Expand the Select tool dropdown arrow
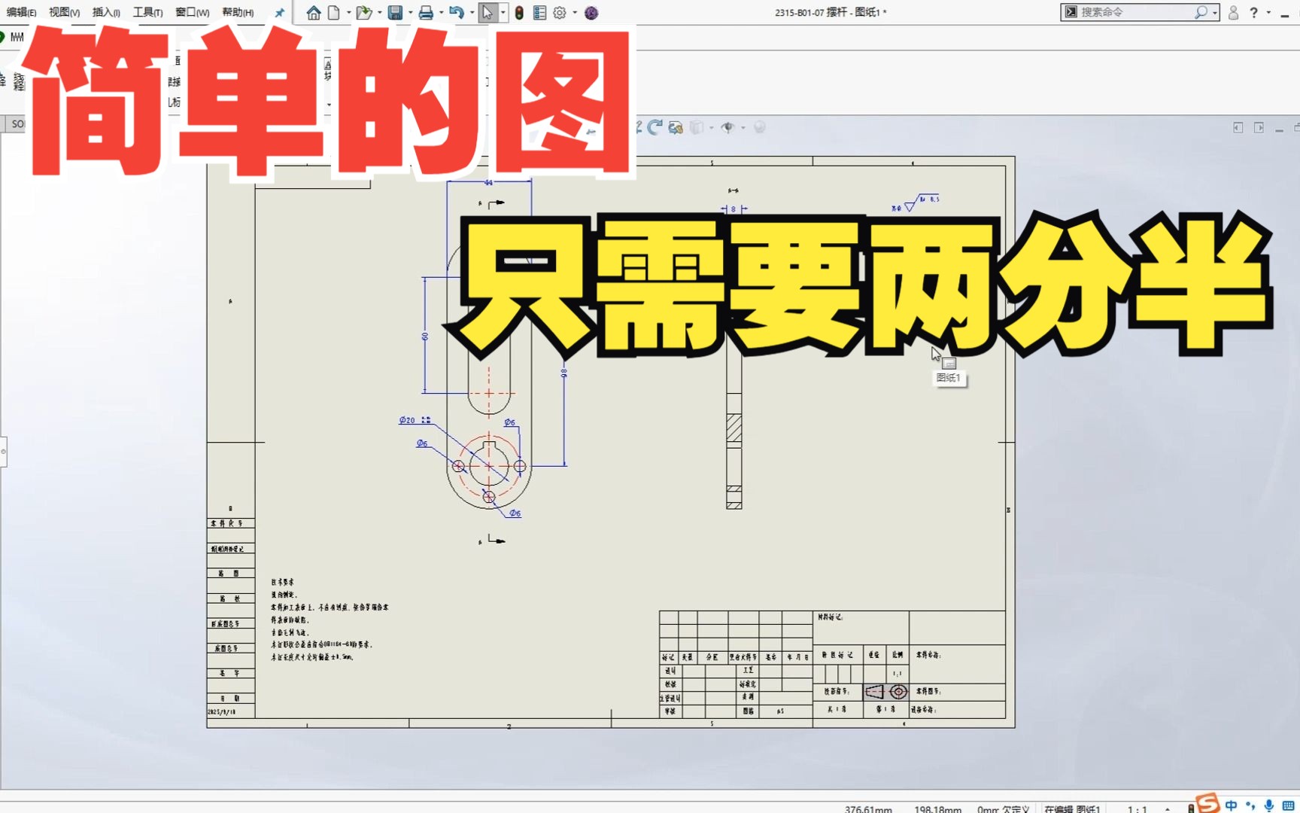Viewport: 1300px width, 813px height. (x=503, y=13)
